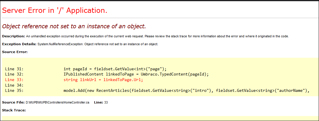Click the "Description:" label

tap(13, 36)
